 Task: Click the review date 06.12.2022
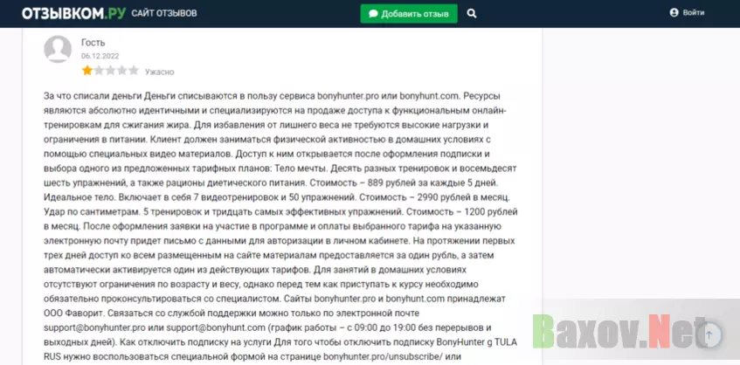pyautogui.click(x=100, y=56)
